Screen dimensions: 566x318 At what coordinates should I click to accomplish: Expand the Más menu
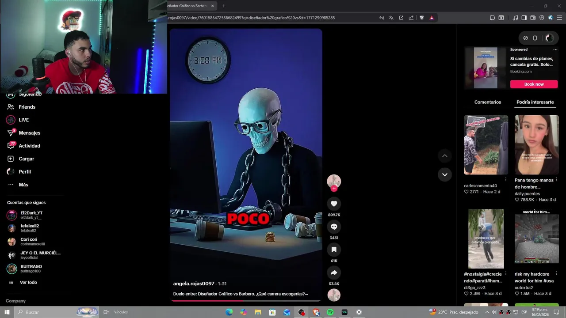coord(23,185)
